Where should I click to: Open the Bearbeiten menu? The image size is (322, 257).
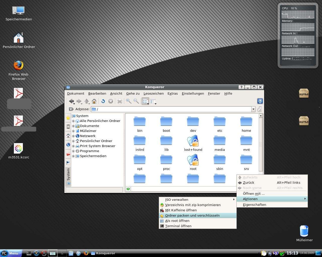97,93
